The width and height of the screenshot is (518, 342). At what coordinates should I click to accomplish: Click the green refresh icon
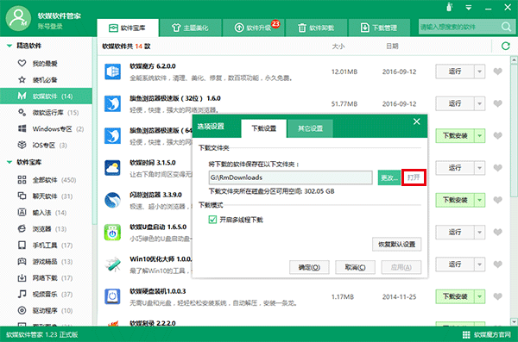point(505,46)
